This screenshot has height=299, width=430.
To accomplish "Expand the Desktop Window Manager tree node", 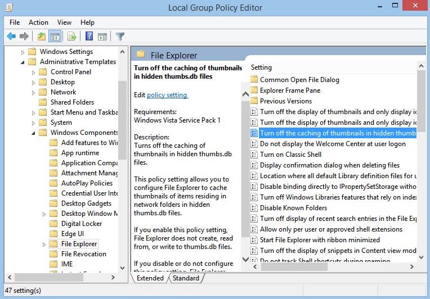I will click(x=44, y=214).
